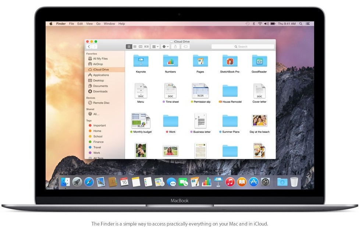Open Safari compass icon in Dock
Image resolution: width=359 pixels, height=234 pixels.
pos(89,182)
